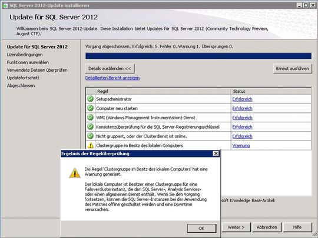Click green check icon on Nicht gruppiert row
318x238 pixels.
pyautogui.click(x=90, y=136)
